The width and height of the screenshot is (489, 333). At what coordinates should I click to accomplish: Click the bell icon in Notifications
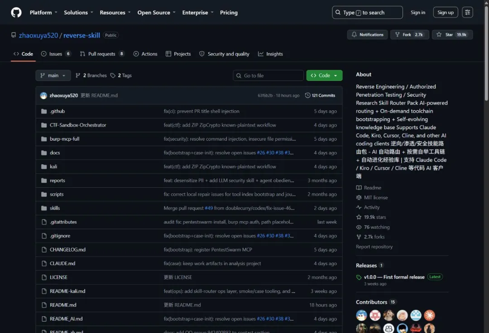(x=354, y=34)
